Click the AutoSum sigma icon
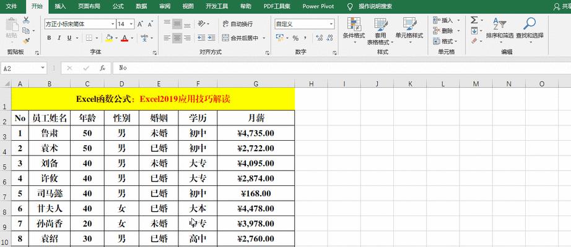This screenshot has width=571, height=247. [474, 20]
